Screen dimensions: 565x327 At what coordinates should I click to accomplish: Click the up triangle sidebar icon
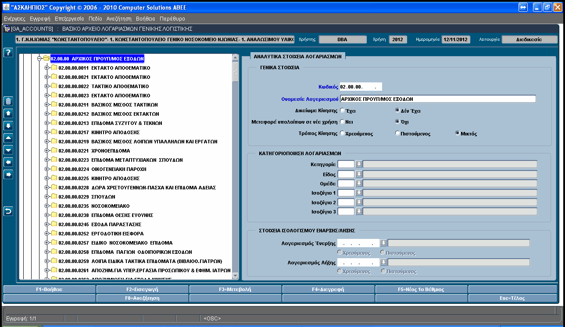coord(8,138)
